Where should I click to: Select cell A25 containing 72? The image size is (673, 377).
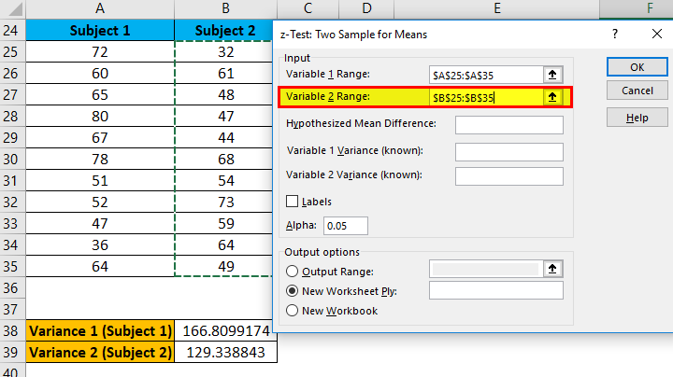click(x=100, y=52)
